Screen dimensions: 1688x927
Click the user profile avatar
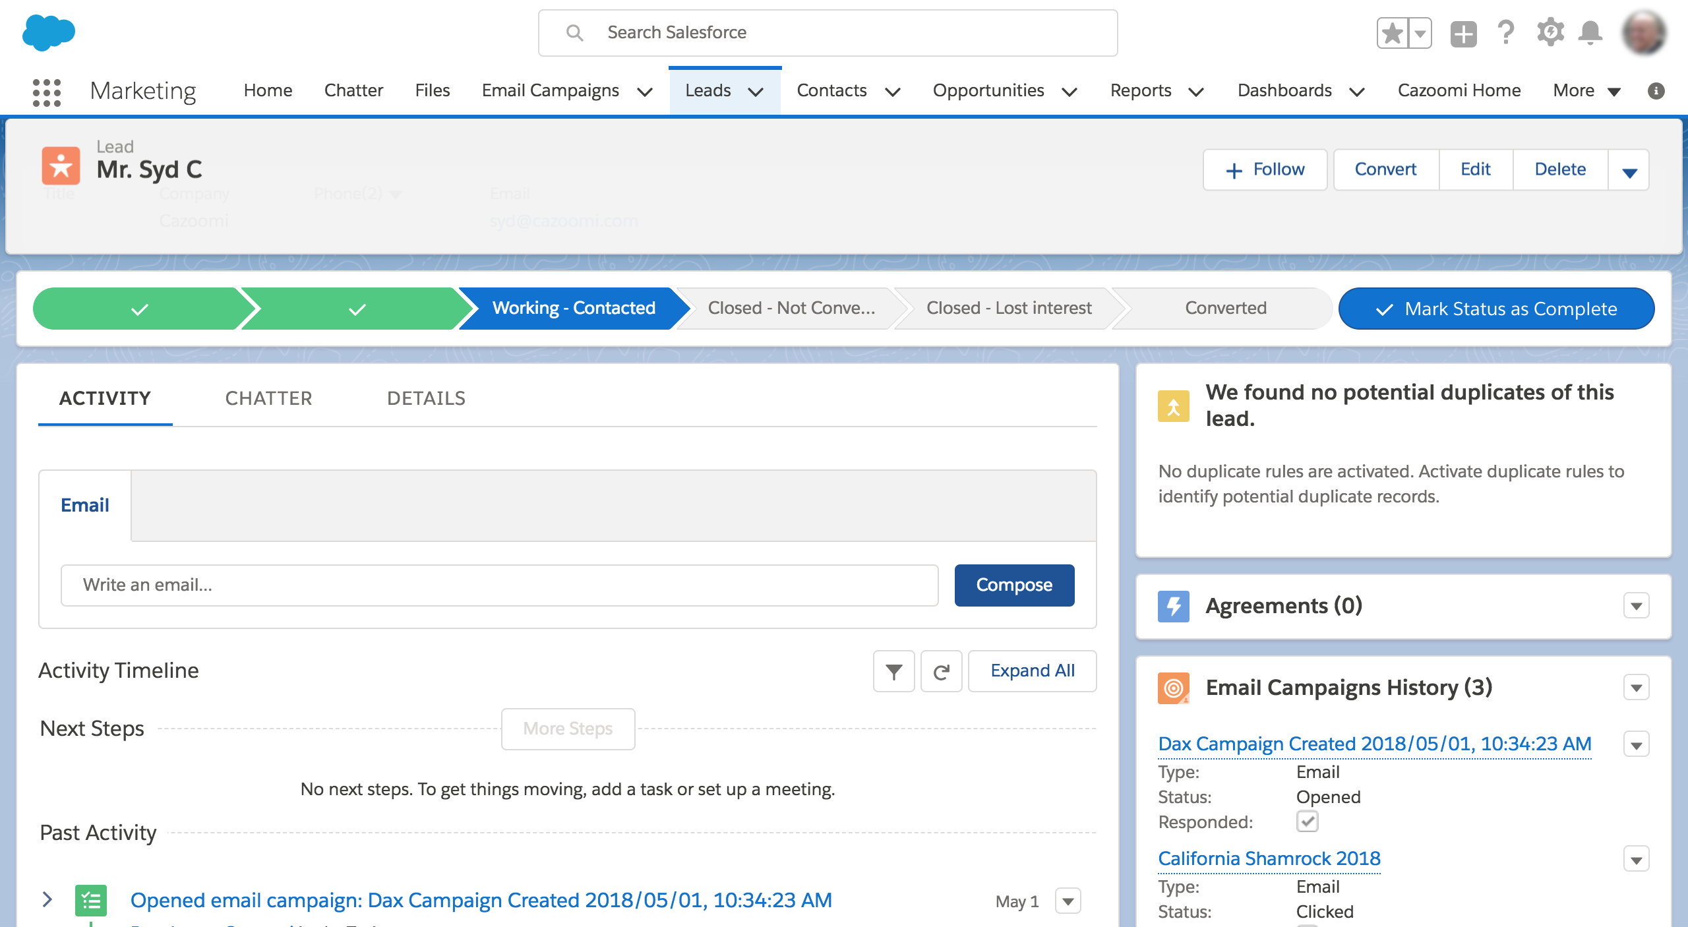tap(1645, 32)
